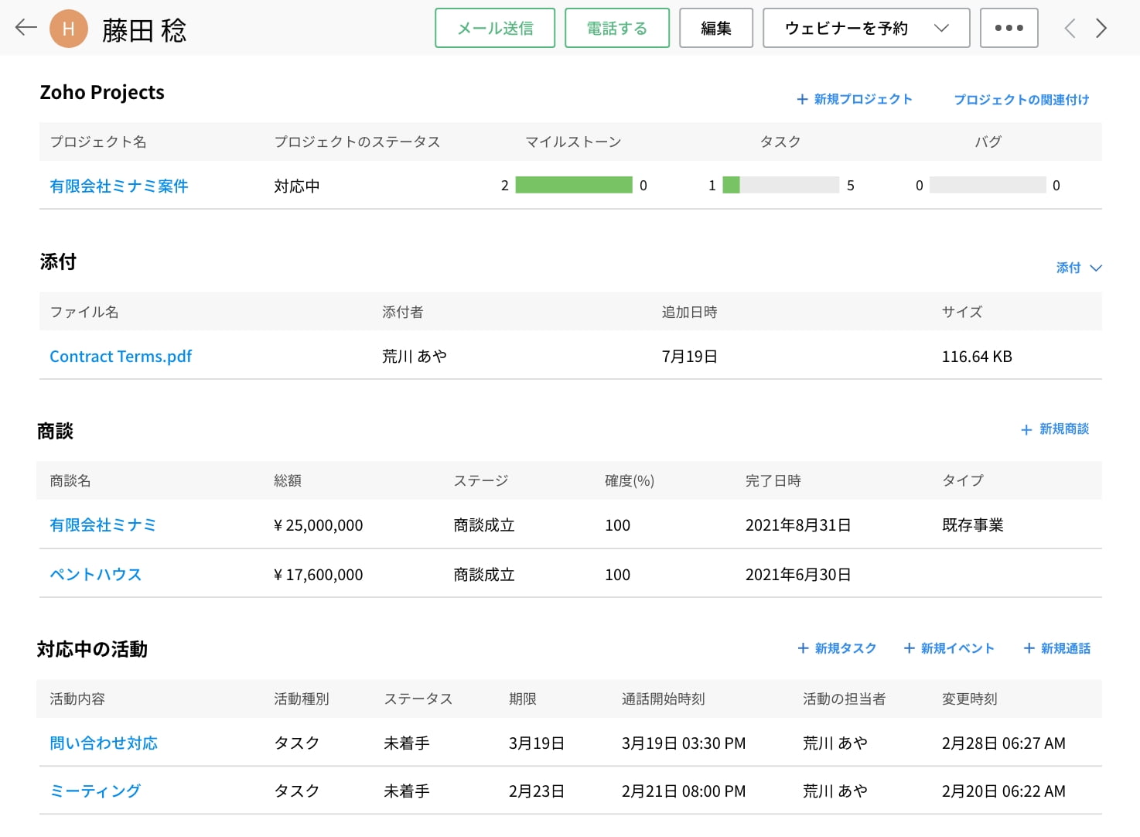The width and height of the screenshot is (1140, 837).
Task: Click plus icon to add 新規タスク
Action: tap(803, 648)
